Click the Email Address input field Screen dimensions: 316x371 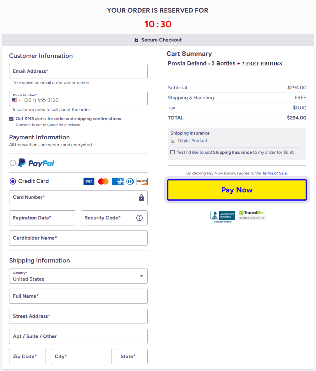tap(78, 71)
